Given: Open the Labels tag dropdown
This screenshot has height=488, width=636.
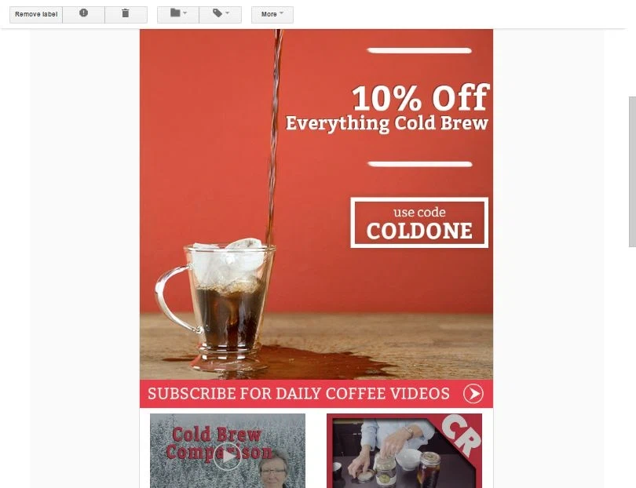Looking at the screenshot, I should (221, 14).
